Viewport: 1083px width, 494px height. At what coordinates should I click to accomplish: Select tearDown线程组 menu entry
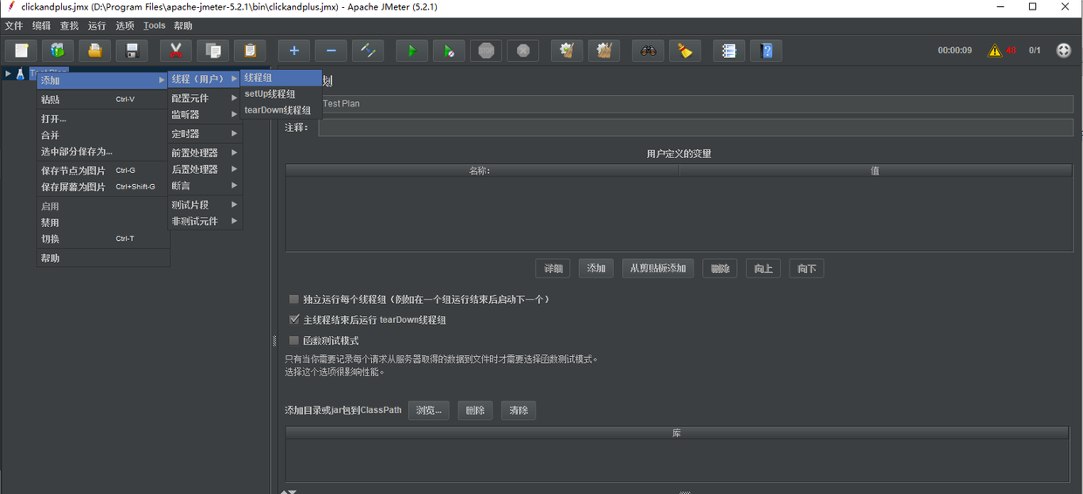pos(281,111)
